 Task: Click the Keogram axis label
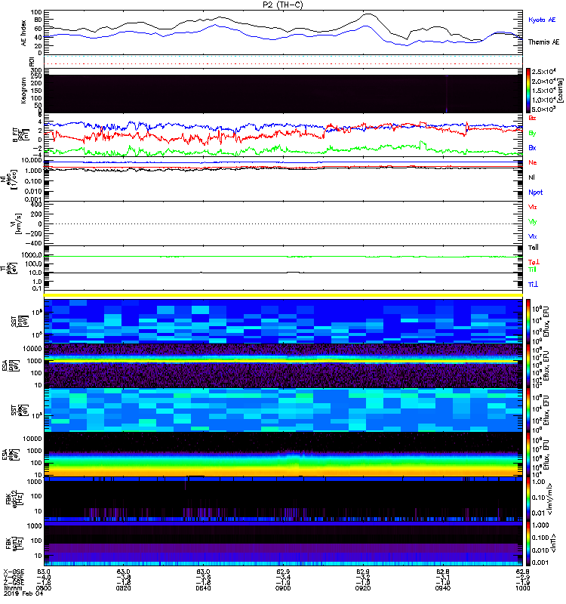(24, 91)
